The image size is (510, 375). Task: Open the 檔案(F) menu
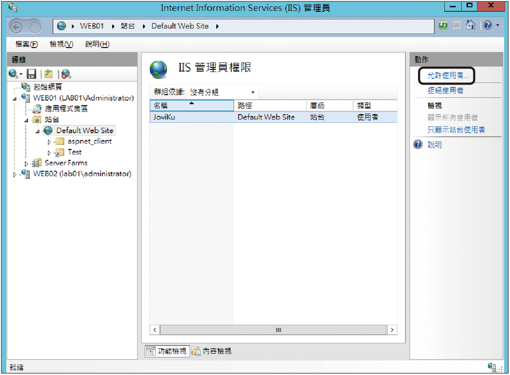26,44
